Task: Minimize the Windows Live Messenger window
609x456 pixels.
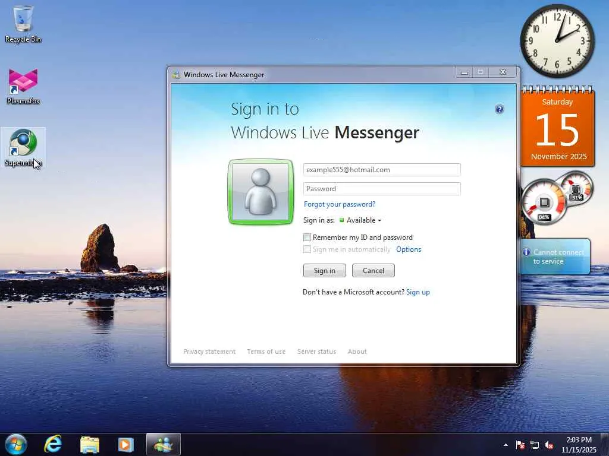Action: 464,72
